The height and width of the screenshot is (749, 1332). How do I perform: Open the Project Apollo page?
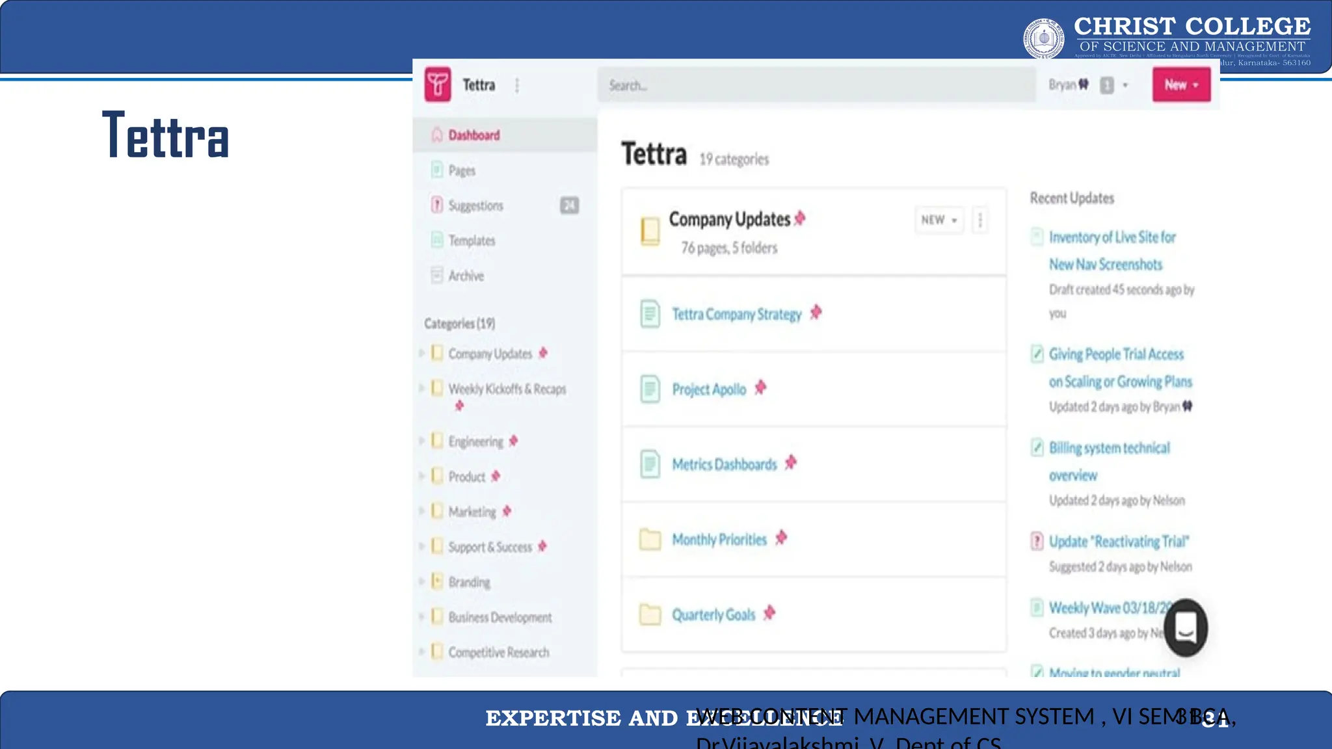[709, 389]
